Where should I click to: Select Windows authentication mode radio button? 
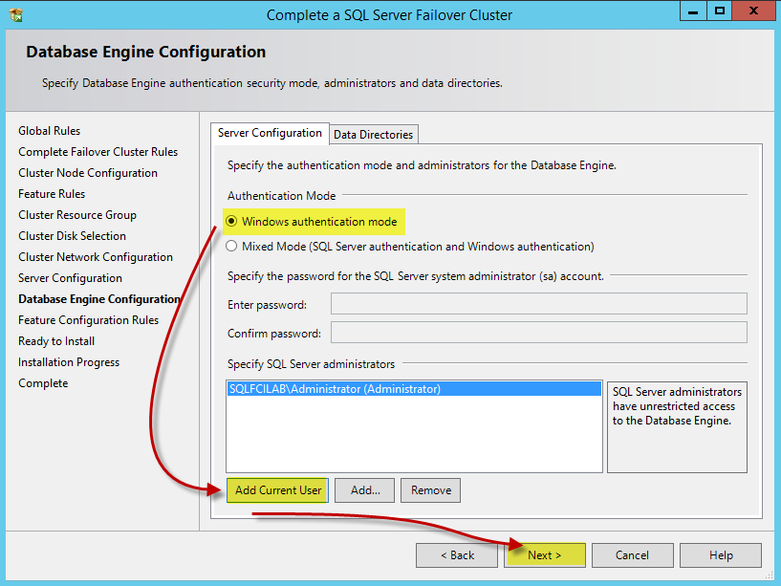pos(231,221)
